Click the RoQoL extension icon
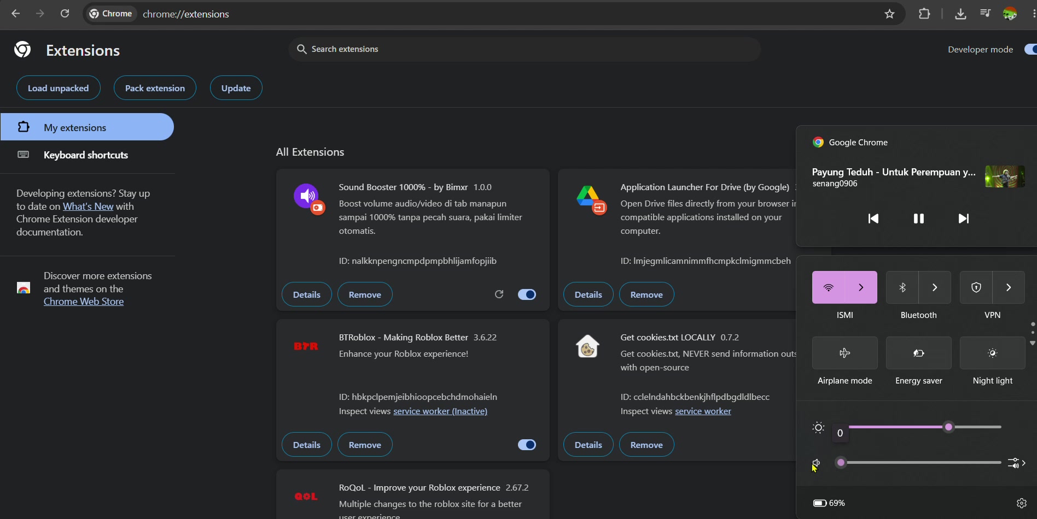Image resolution: width=1037 pixels, height=519 pixels. coord(306,496)
